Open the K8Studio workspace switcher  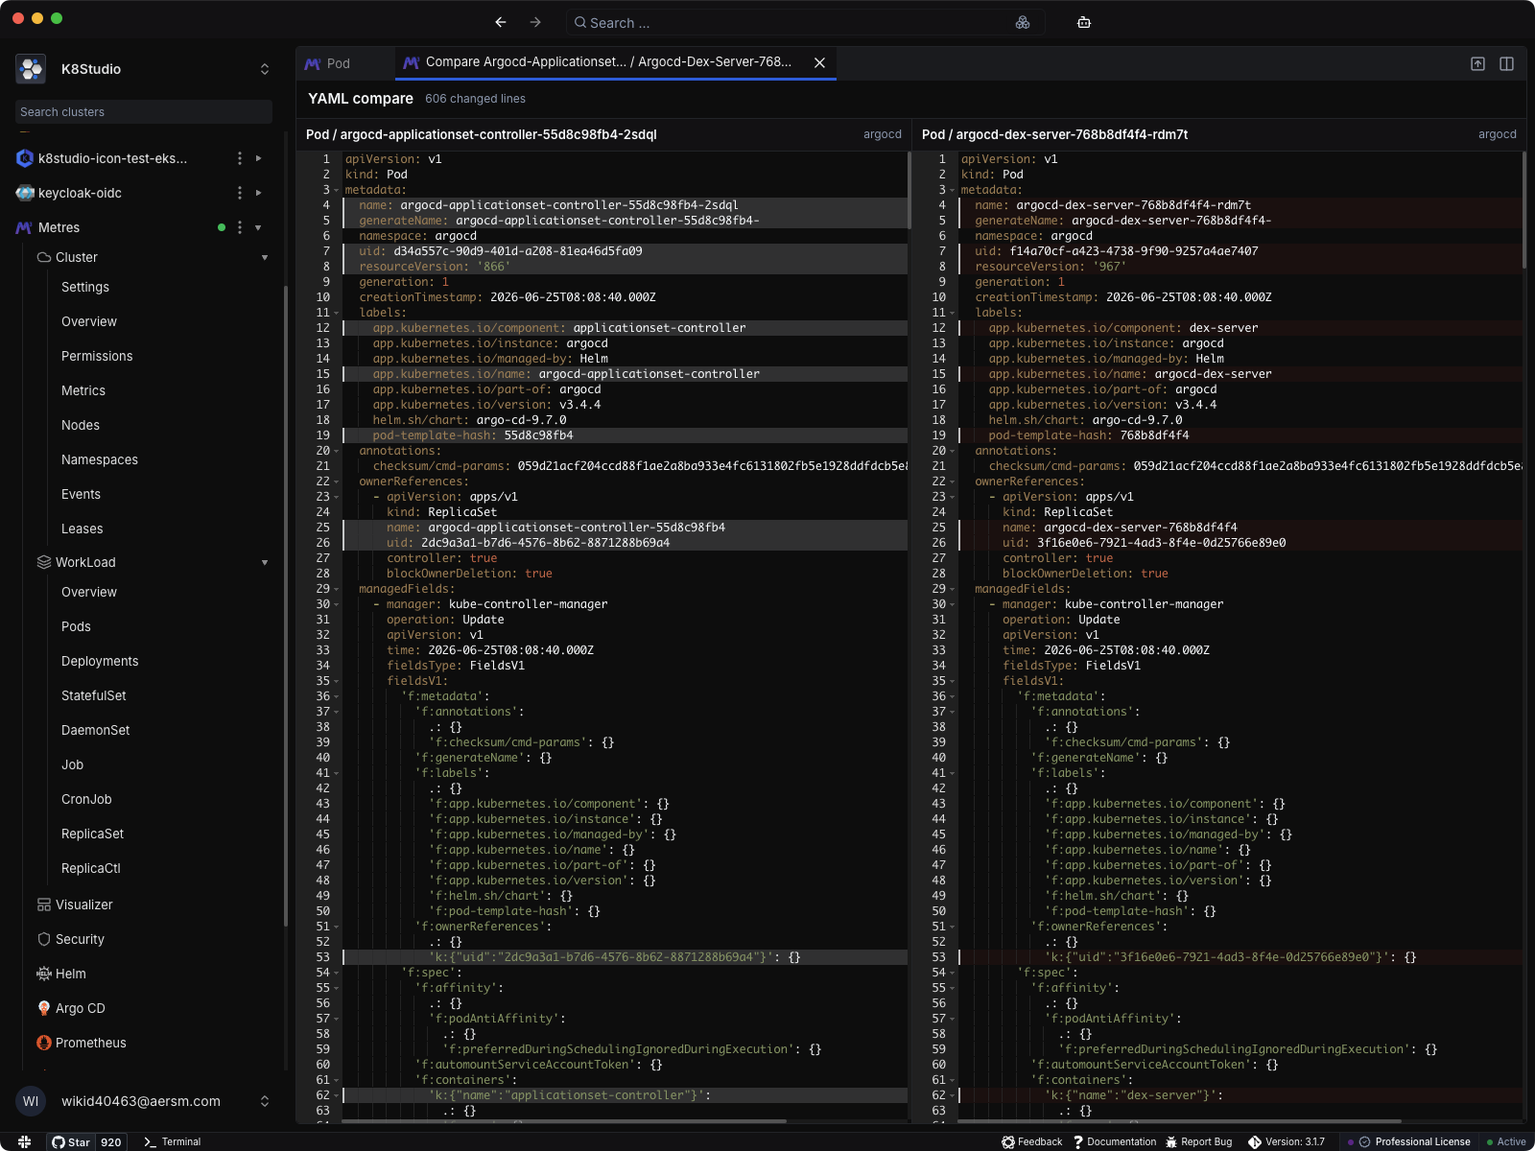(x=265, y=69)
